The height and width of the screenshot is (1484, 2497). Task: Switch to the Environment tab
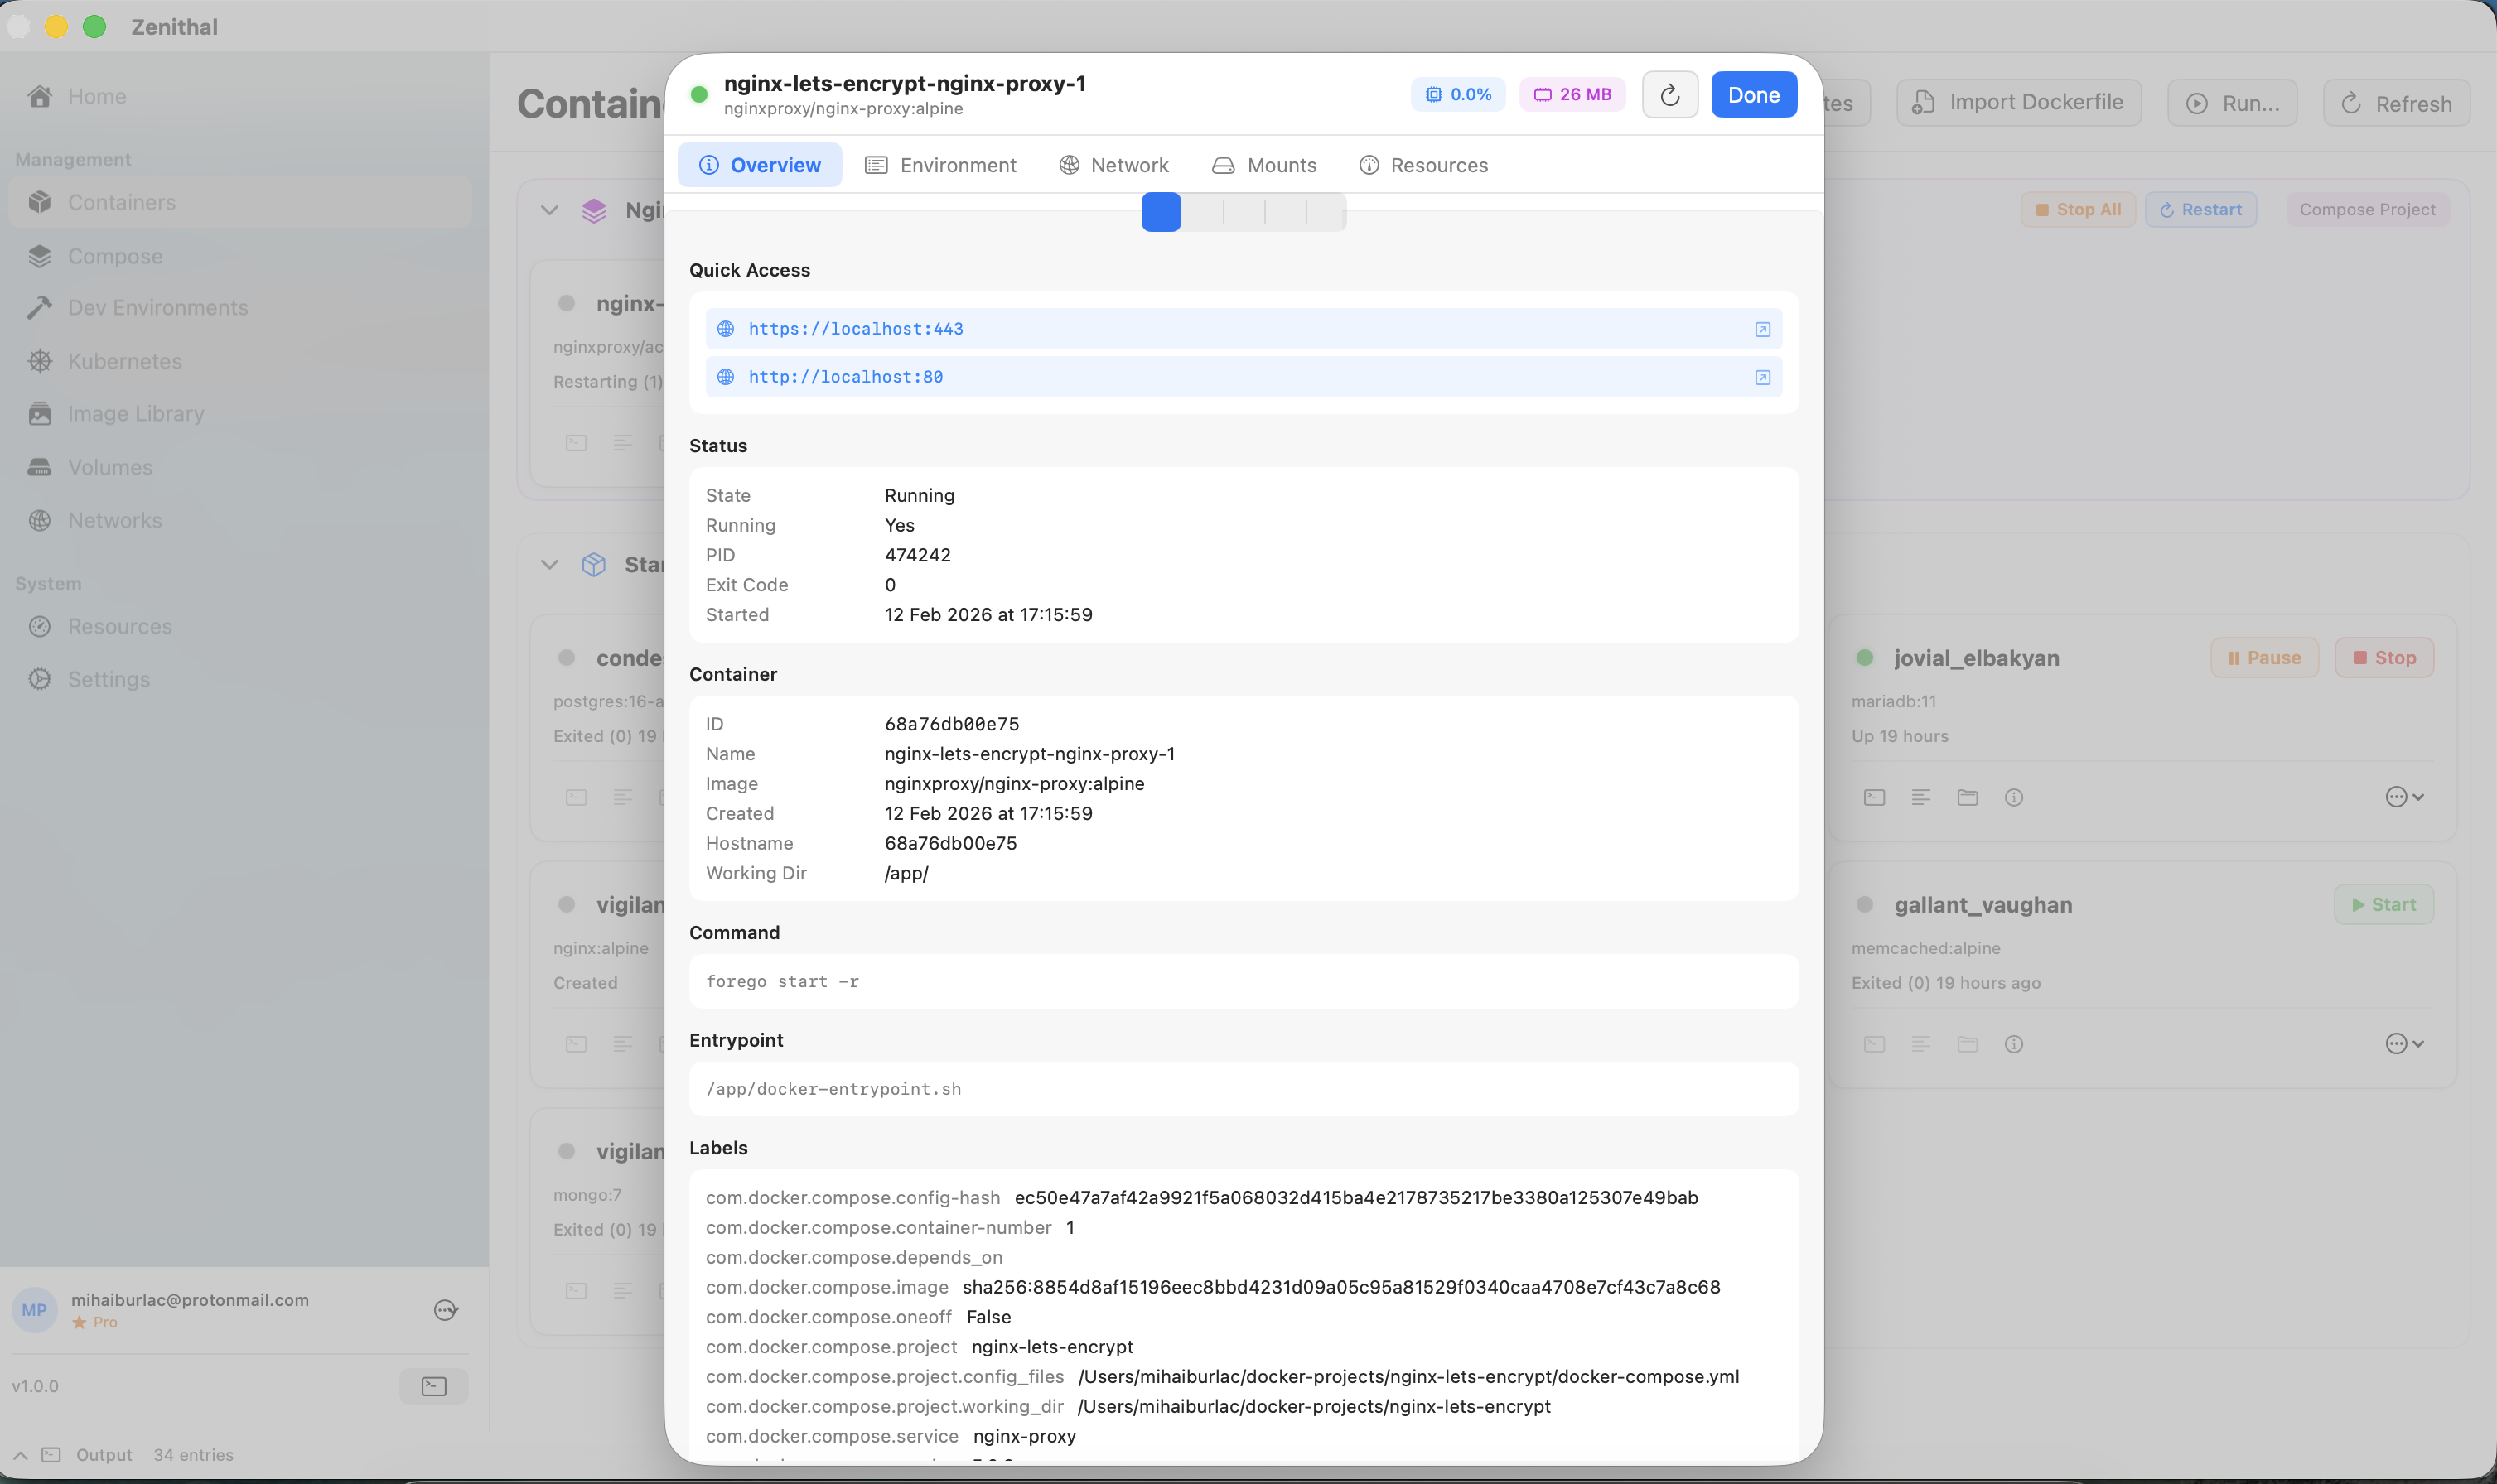click(x=940, y=164)
